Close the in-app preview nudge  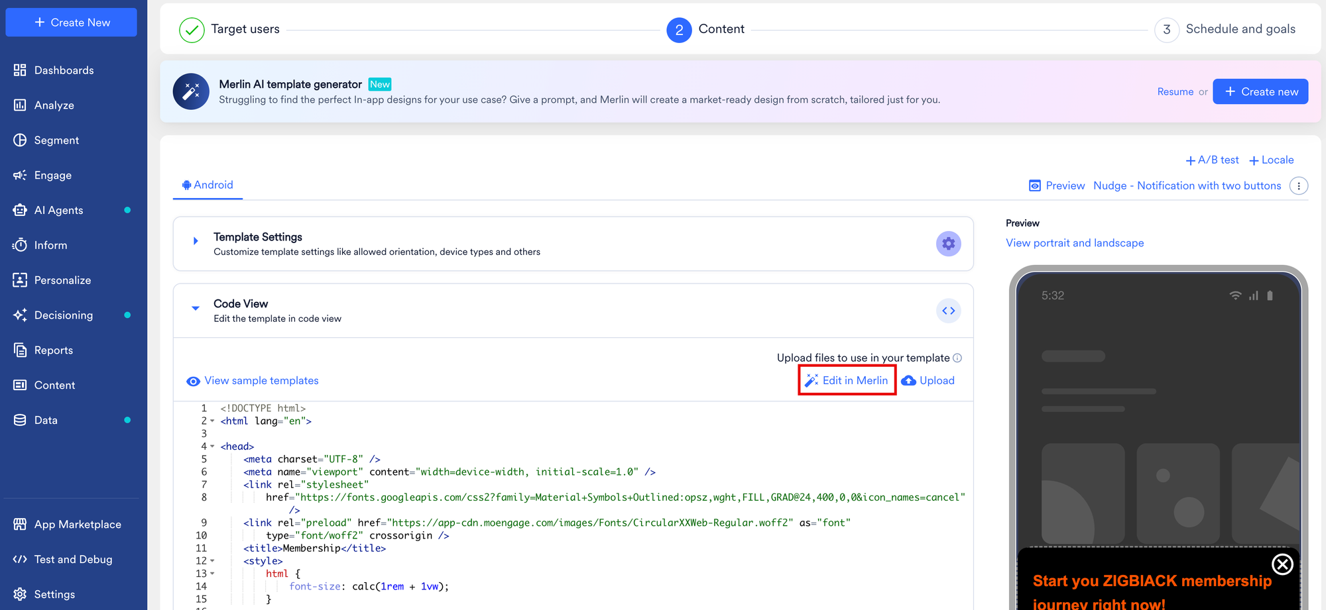[1283, 564]
